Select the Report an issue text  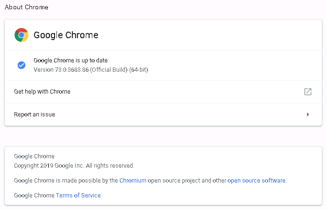coord(35,115)
